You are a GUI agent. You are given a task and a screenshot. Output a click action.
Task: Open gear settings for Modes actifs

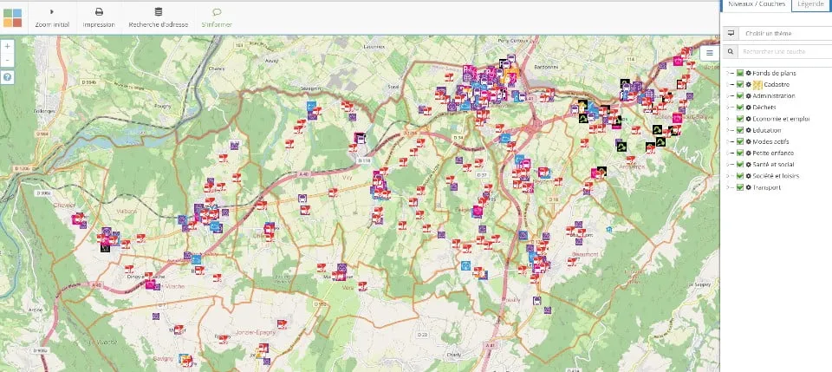click(748, 141)
